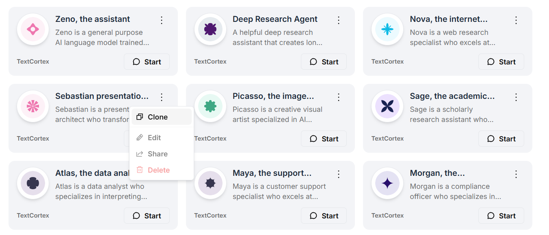Click Picasso's green flower avatar icon
This screenshot has width=549, height=235.
(x=210, y=106)
